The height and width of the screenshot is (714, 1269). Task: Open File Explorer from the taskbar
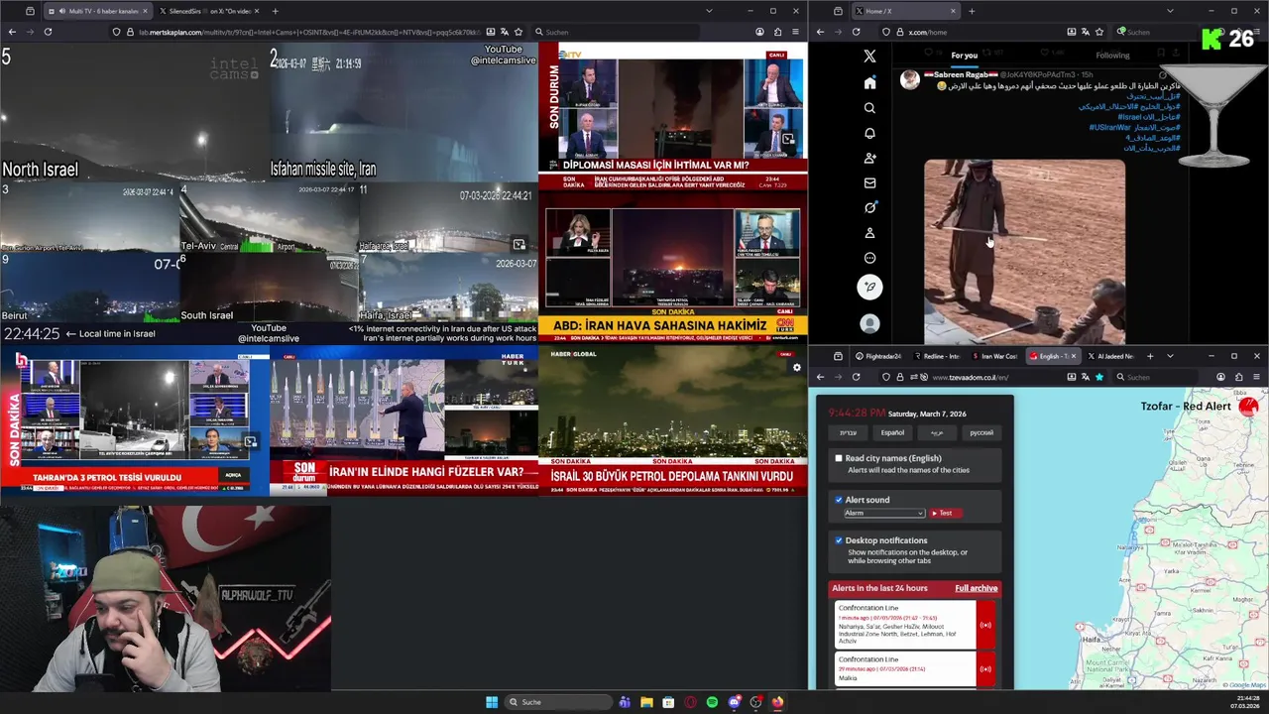tap(646, 702)
